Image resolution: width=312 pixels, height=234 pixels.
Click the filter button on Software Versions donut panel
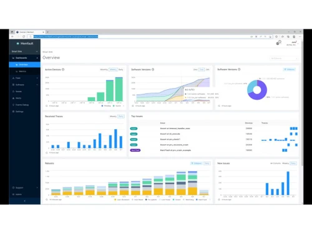[290, 69]
